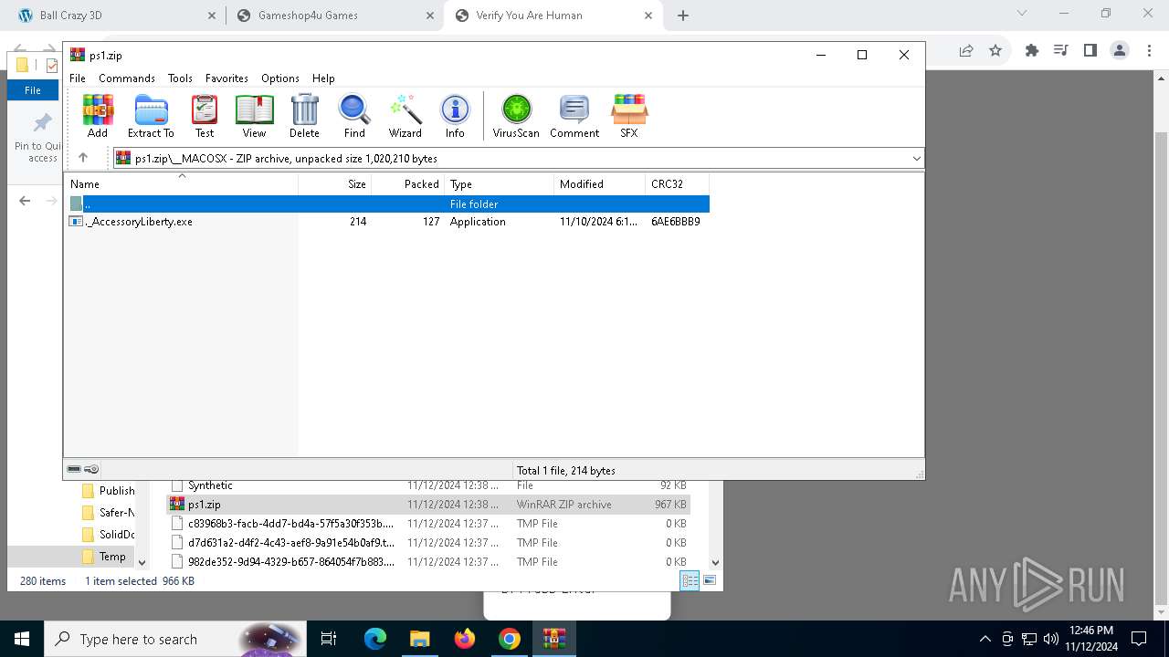Add an archive Comment
Screen dimensions: 1169x657
point(574,116)
